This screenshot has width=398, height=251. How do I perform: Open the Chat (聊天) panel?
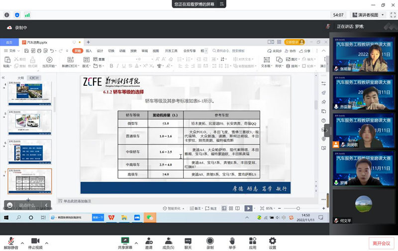(188, 241)
